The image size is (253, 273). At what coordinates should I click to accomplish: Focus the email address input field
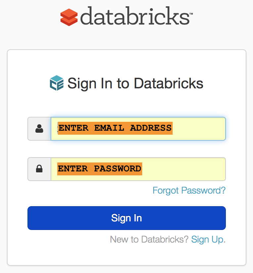click(x=138, y=129)
